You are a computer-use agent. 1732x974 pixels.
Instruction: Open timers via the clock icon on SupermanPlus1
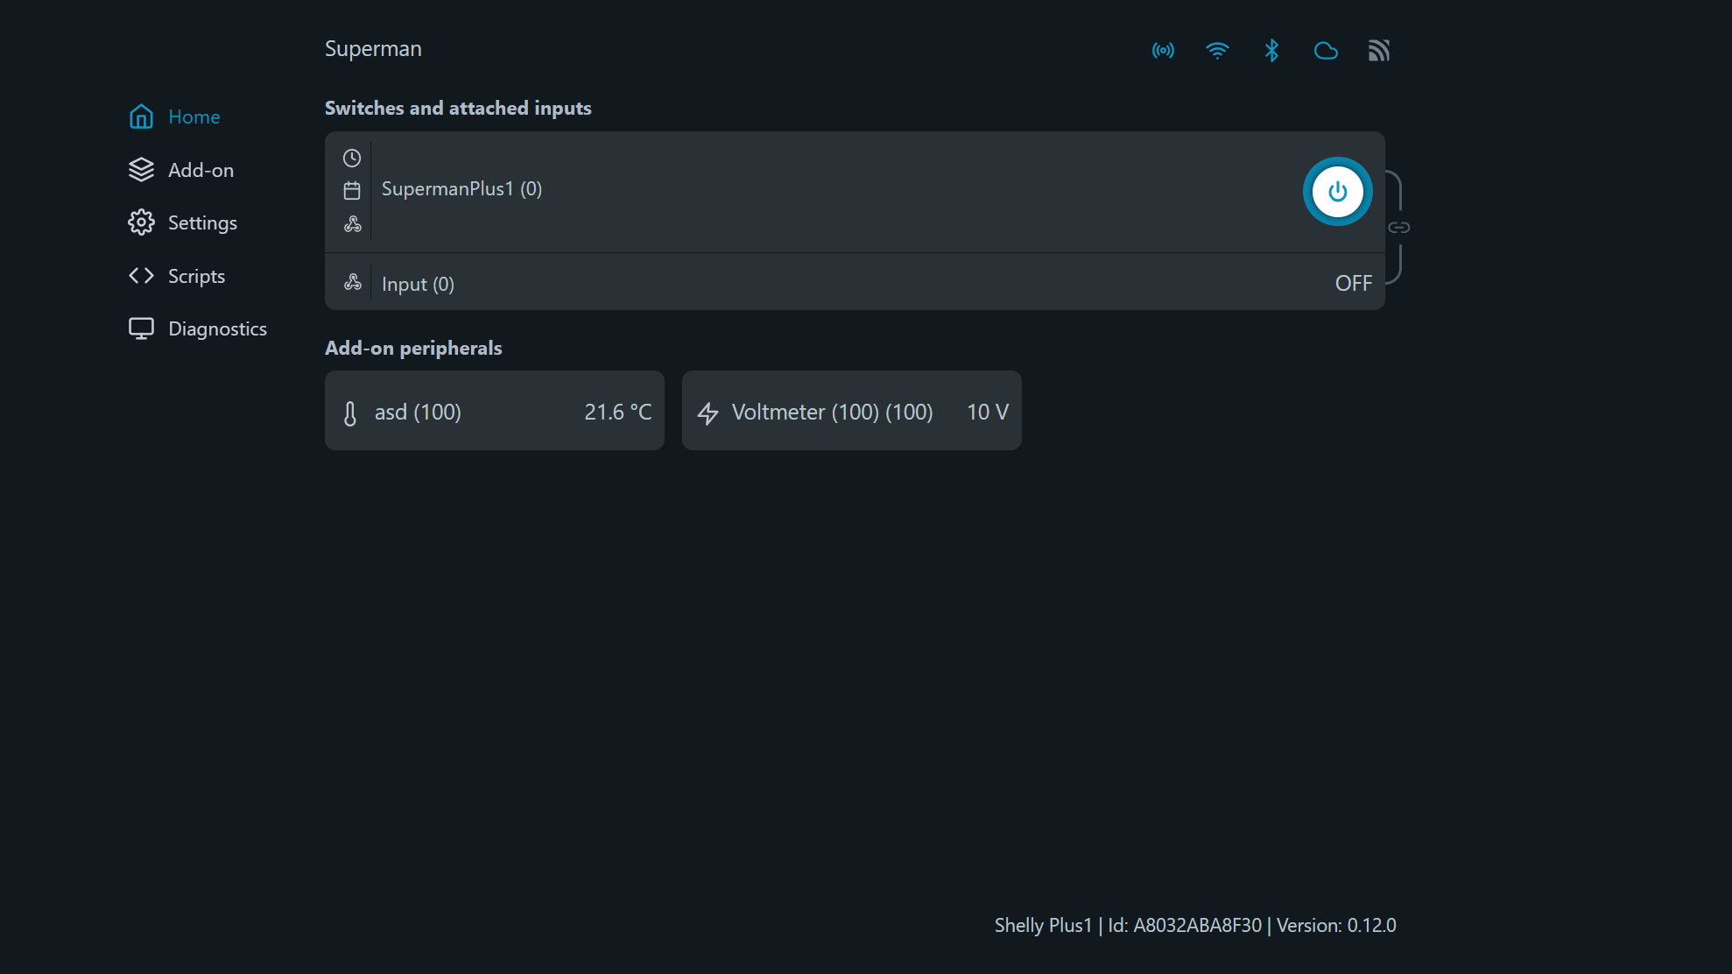[352, 158]
